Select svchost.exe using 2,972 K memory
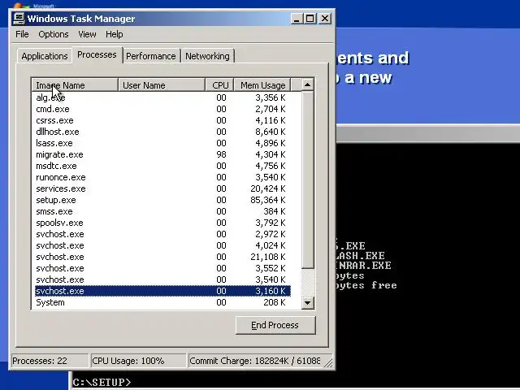The image size is (520, 390). coord(162,234)
